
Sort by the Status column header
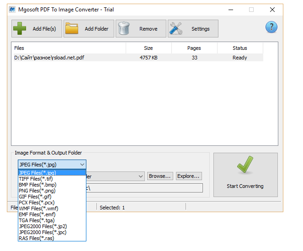click(x=240, y=48)
